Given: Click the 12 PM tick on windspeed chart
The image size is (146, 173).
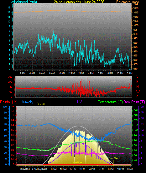Looking at the screenshot, I should 71,73.
